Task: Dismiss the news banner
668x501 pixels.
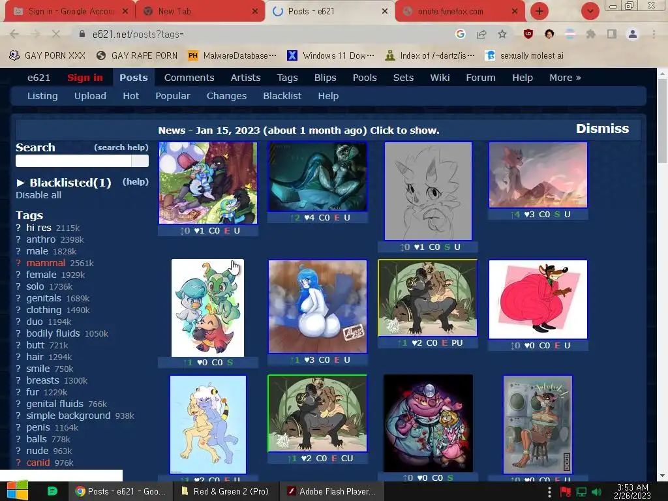Action: (602, 129)
